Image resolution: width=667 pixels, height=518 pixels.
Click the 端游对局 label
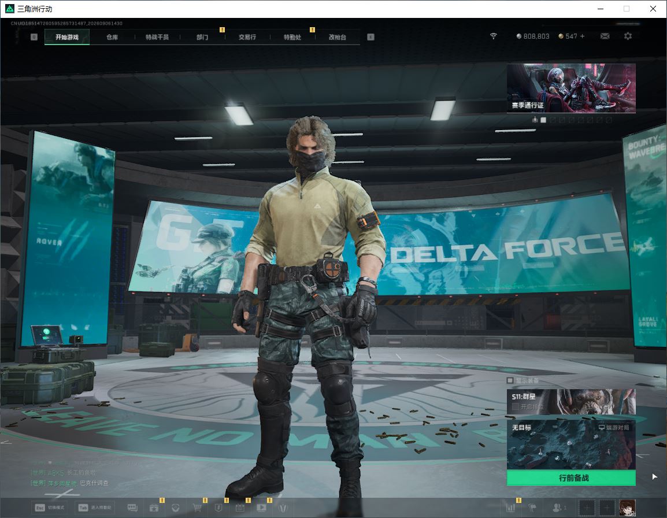coord(614,427)
